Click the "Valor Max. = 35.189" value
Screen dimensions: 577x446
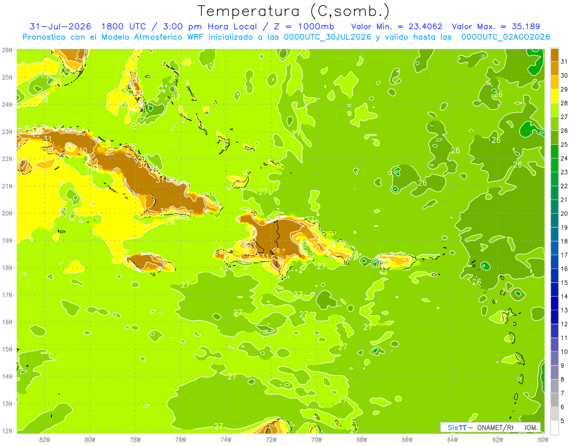(x=496, y=26)
